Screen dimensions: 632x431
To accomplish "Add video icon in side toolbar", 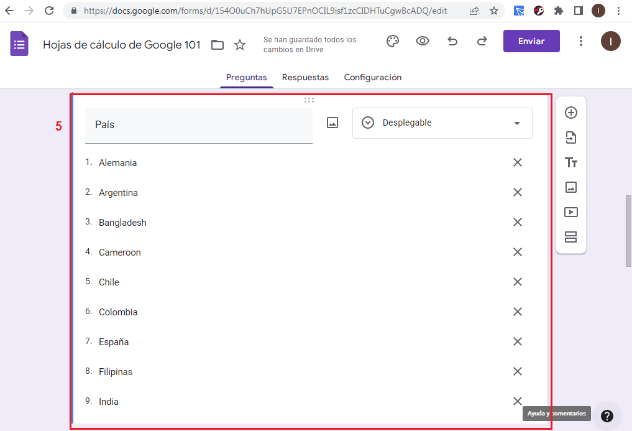I will 570,212.
